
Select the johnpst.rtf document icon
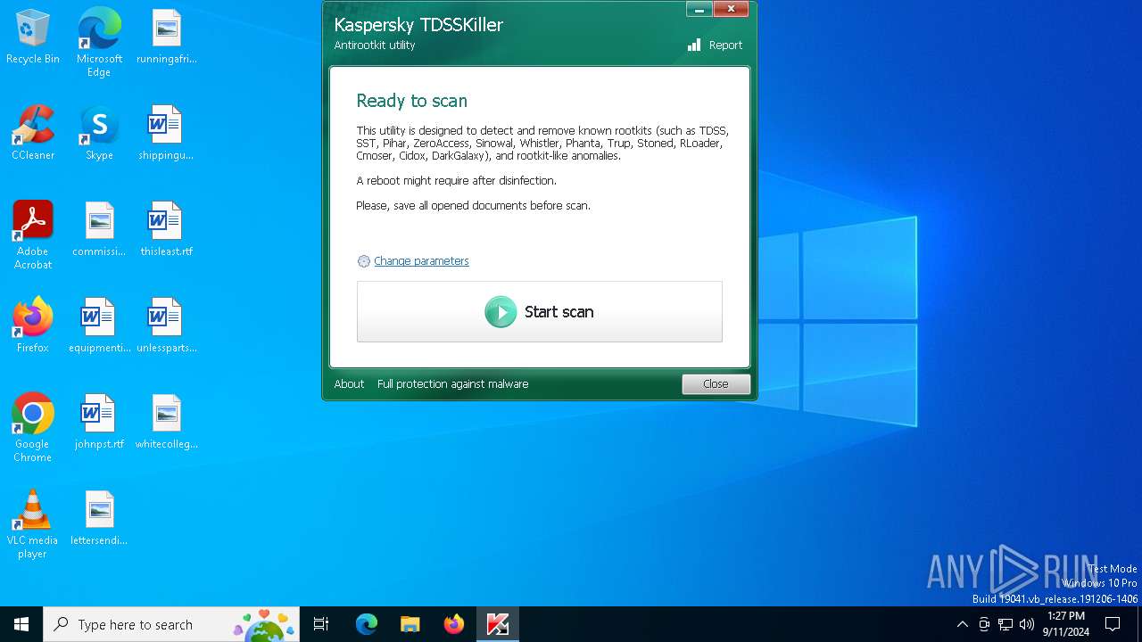[x=99, y=423]
